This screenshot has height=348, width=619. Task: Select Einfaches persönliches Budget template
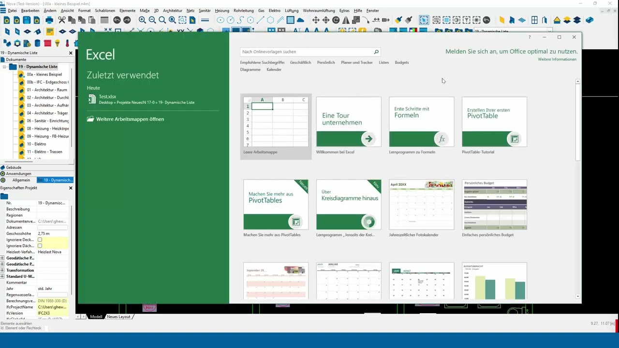(494, 209)
